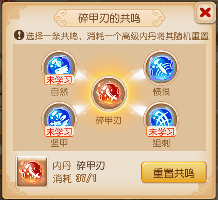The width and height of the screenshot is (218, 200).
Task: Click the 狙刺 label text
Action: (x=161, y=143)
